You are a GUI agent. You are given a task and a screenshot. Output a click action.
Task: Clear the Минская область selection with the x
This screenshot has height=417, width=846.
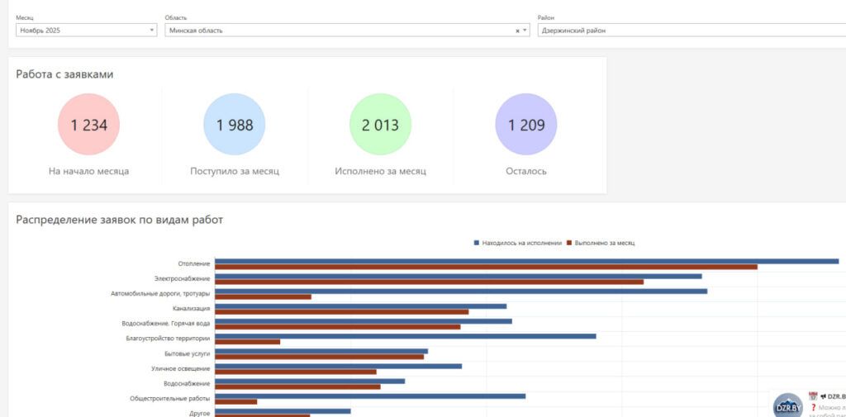517,31
